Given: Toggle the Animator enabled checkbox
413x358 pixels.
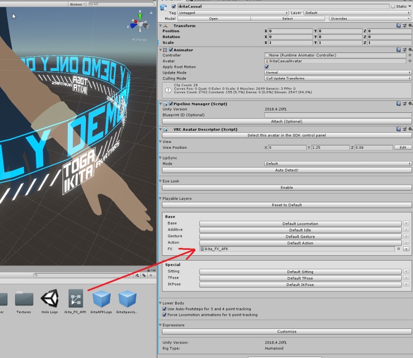Looking at the screenshot, I should click(170, 50).
